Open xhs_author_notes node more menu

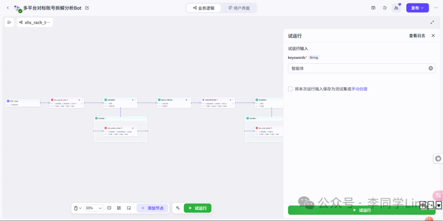[x=135, y=128]
